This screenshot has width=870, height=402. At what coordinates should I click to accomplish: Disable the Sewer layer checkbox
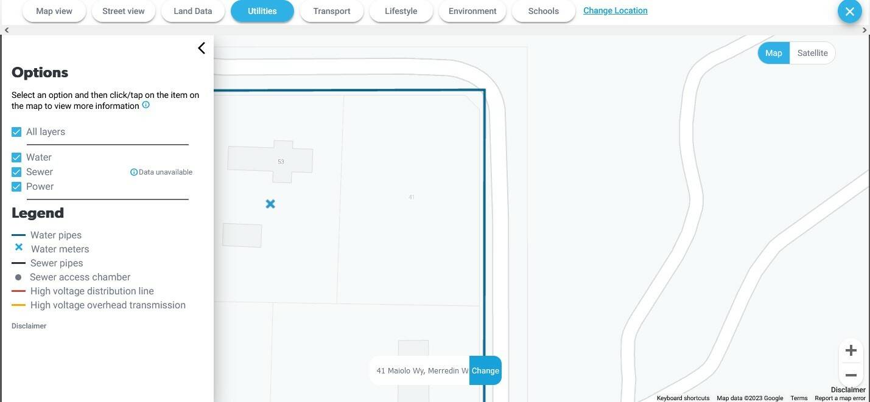click(x=16, y=172)
